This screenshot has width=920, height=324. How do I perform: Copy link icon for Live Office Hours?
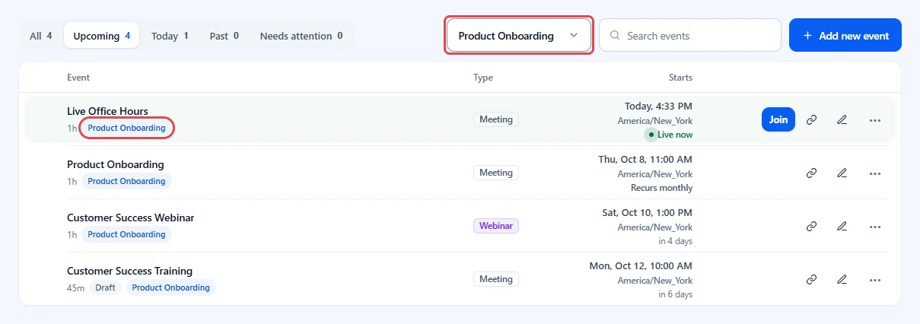pyautogui.click(x=811, y=119)
